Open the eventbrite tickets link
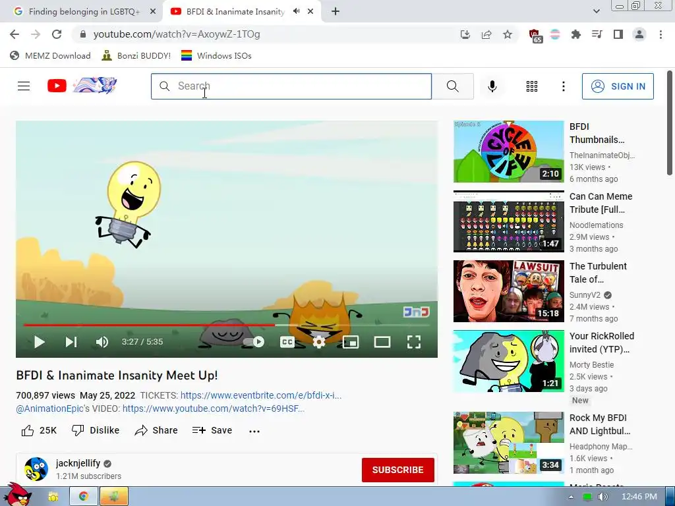Viewport: 675px width, 506px height. pos(261,395)
